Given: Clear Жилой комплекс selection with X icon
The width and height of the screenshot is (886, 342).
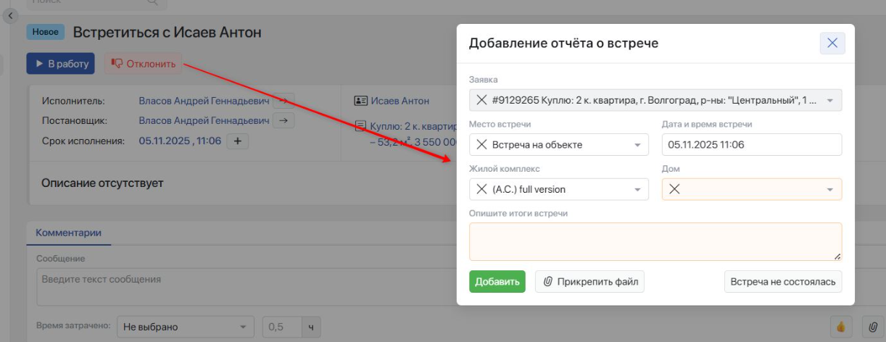Looking at the screenshot, I should coord(481,190).
